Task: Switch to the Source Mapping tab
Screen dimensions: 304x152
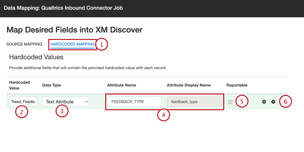Action: click(24, 44)
